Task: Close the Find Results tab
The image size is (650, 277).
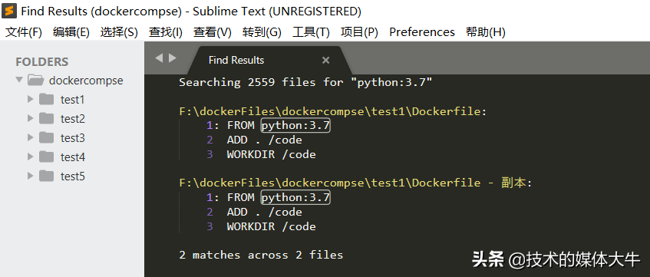Action: click(326, 61)
